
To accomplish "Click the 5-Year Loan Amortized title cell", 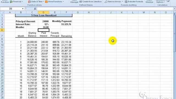I will (44, 15).
